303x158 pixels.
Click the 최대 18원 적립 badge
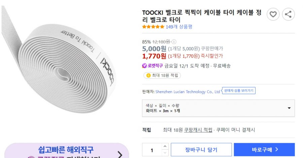click(x=162, y=76)
